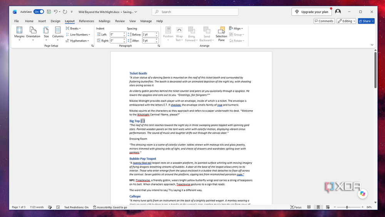Click Send Backward
385x217 pixels.
click(x=206, y=34)
